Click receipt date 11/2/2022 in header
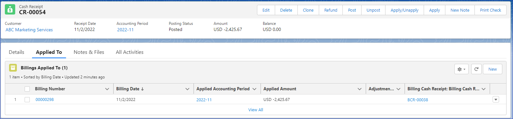 tap(84, 29)
